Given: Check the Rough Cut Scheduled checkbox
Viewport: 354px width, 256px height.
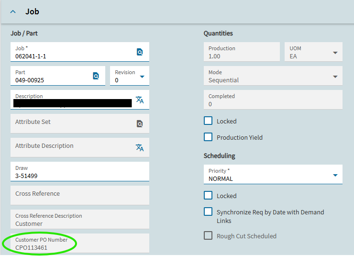Looking at the screenshot, I should [208, 235].
